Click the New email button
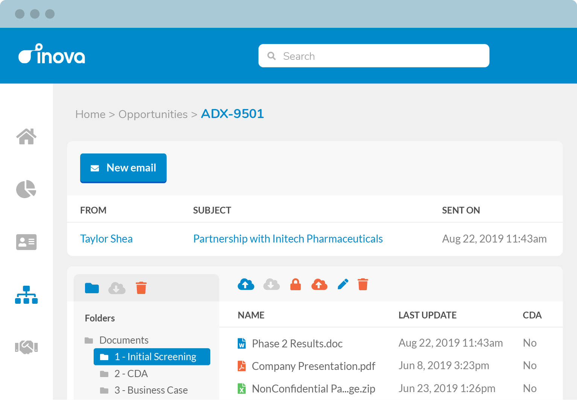 click(x=123, y=168)
